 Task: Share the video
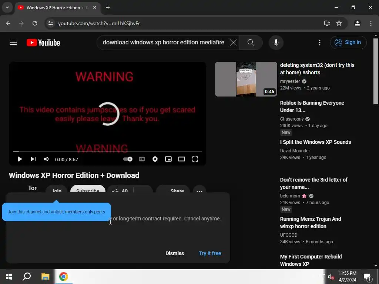click(x=173, y=190)
